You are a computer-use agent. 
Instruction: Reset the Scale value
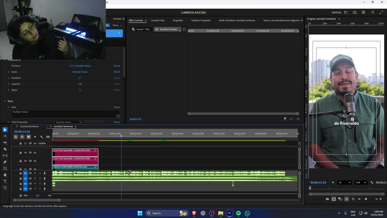click(117, 72)
